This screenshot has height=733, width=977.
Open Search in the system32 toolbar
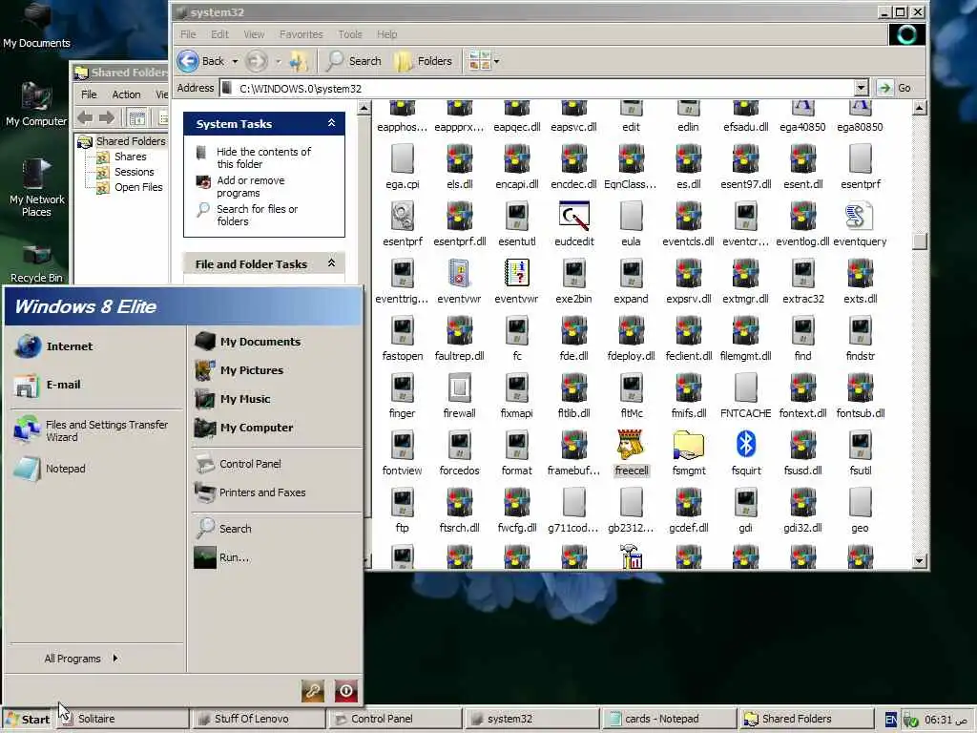pyautogui.click(x=354, y=61)
